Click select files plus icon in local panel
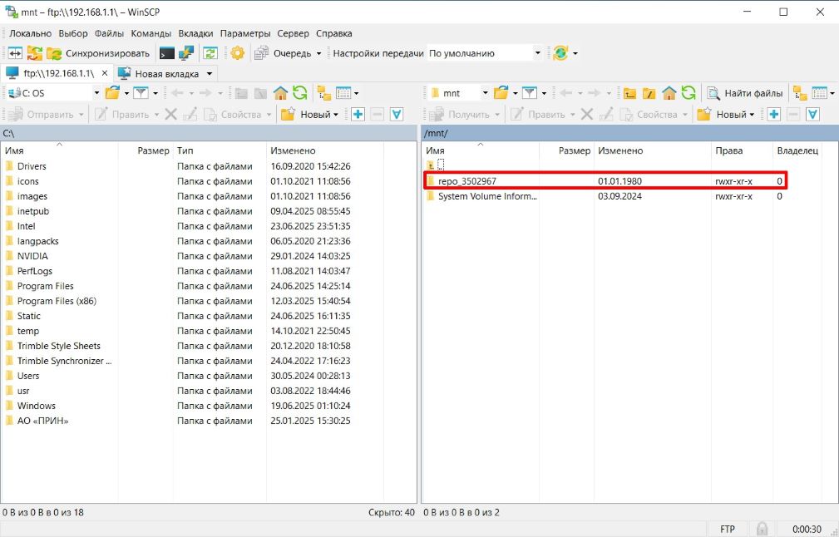Viewport: 839px width, 537px height. coord(358,115)
